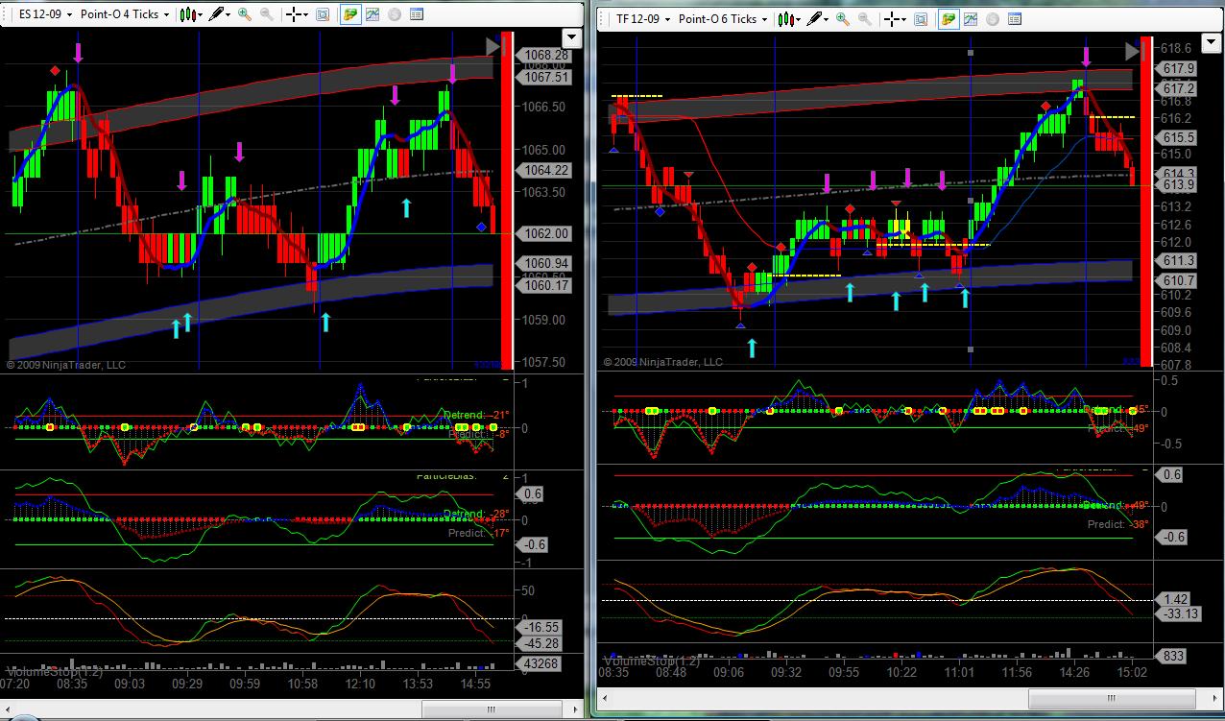
Task: Open Indicators dialog from ES chart toolbar
Action: [x=372, y=14]
